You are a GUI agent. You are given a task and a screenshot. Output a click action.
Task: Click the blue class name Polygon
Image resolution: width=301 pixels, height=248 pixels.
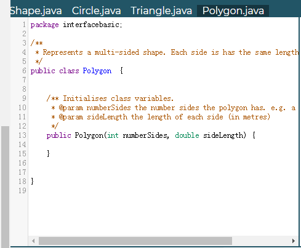pos(97,71)
